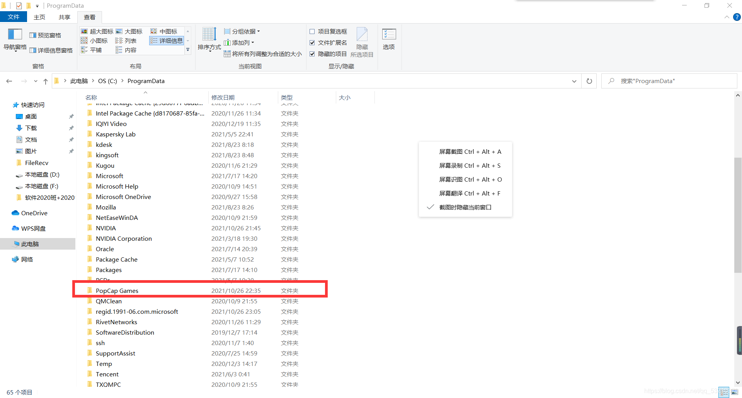Screen dimensions: 742x398
Task: Click the vertical scrollbar thumb
Action: [738, 215]
